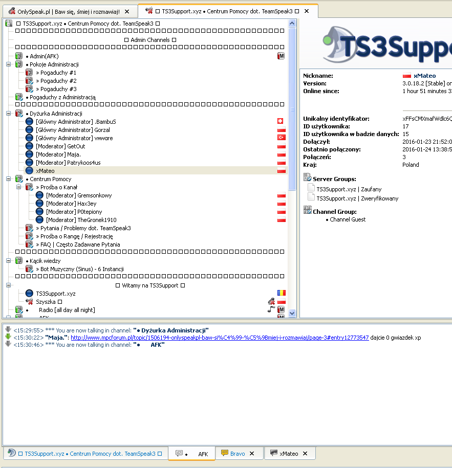Click the Swiss flag next to .BambuS
The height and width of the screenshot is (468, 452).
pos(280,121)
